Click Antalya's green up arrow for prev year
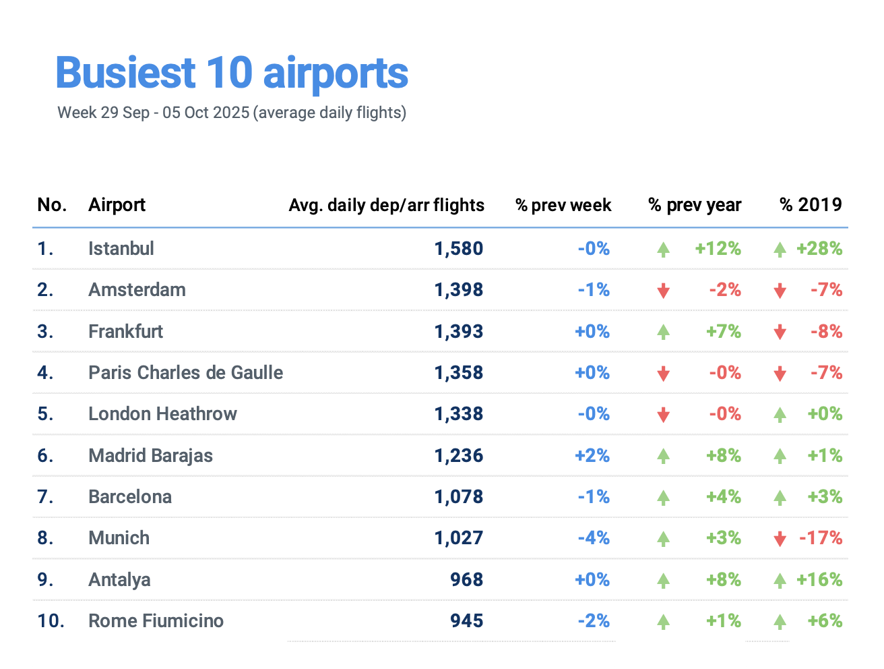The image size is (884, 669). (x=663, y=580)
